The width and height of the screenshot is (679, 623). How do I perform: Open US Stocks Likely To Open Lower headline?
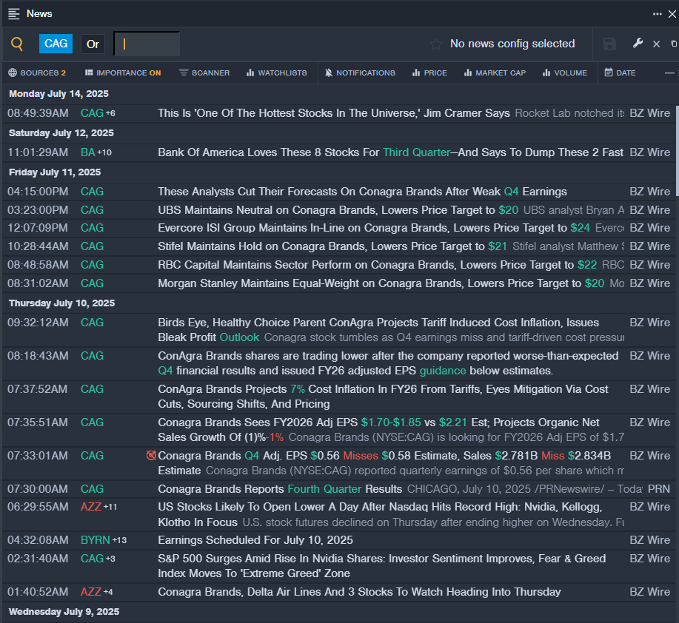point(380,514)
